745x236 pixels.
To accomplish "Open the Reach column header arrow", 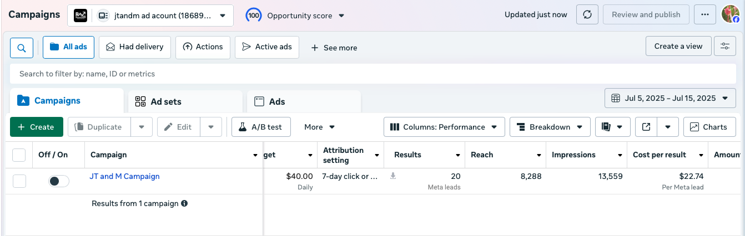I will click(x=539, y=155).
